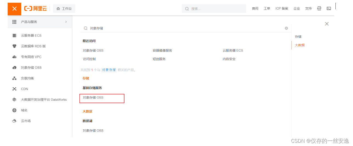Open recent 短信服务
The height and width of the screenshot is (146, 353).
(x=159, y=59)
